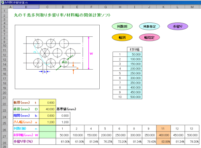Select the yellow 直径 D value cell 40.000
The width and height of the screenshot is (201, 148).
47,109
